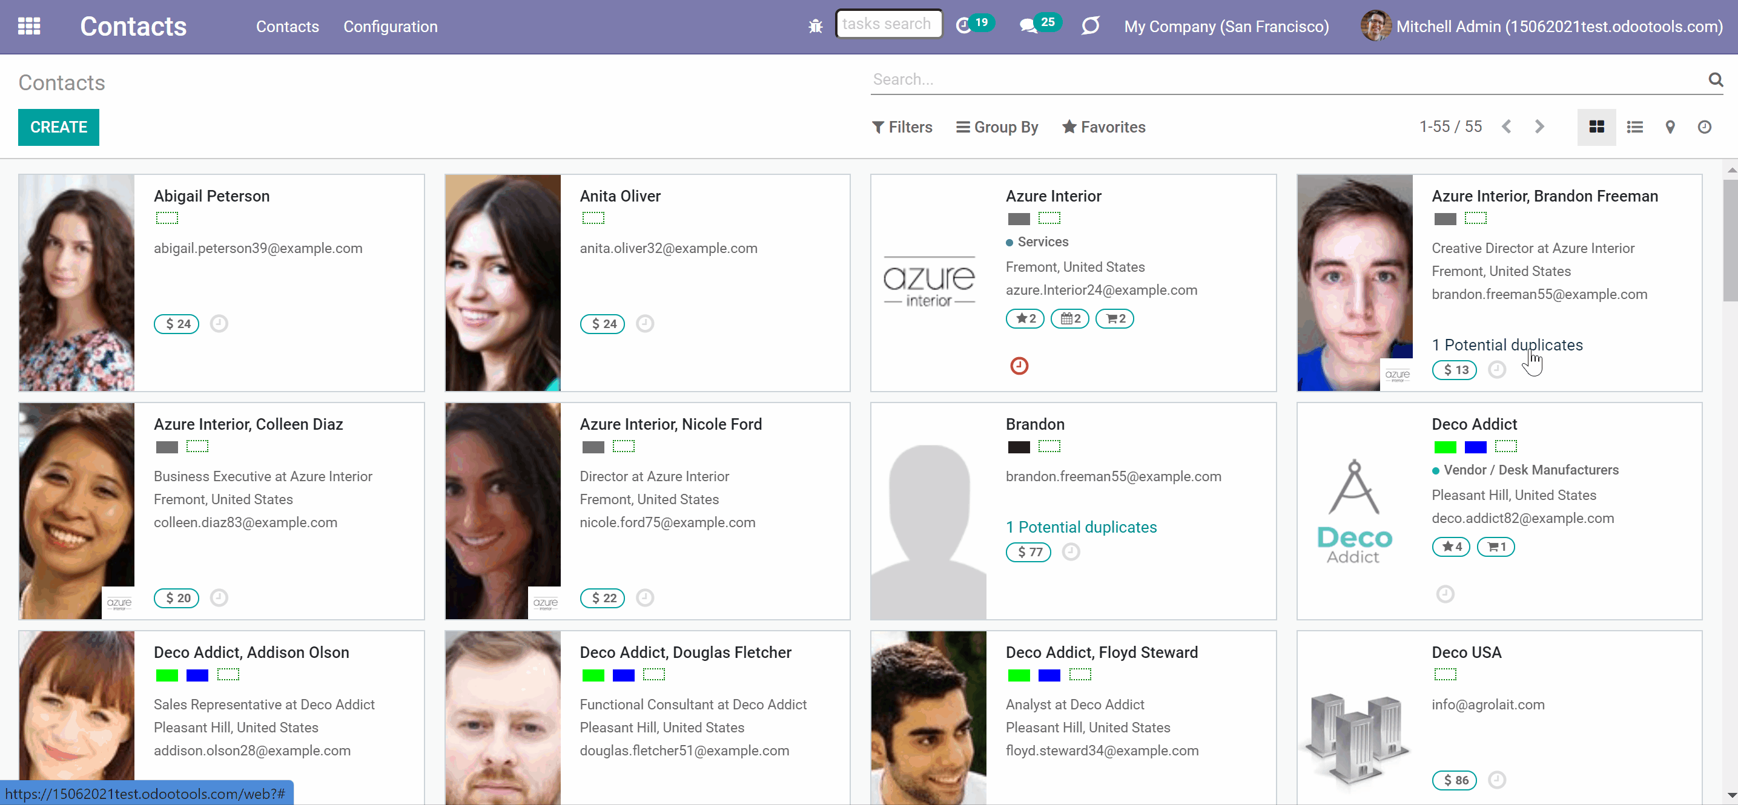This screenshot has width=1738, height=805.
Task: Click gray tag swatch on Azure Interior card
Action: (1019, 218)
